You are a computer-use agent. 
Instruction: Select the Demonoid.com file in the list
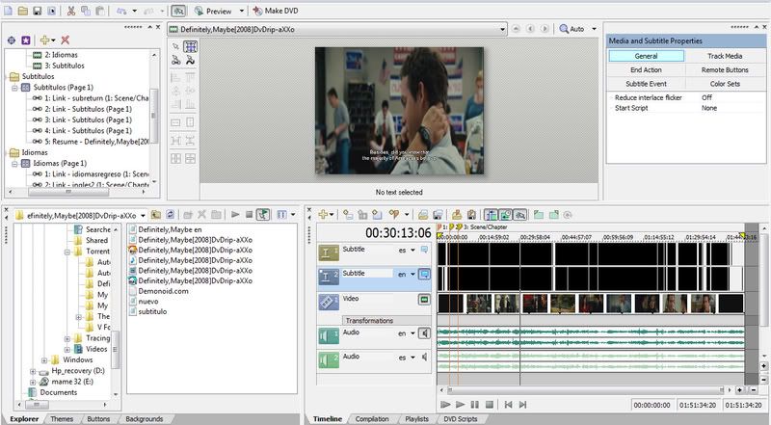[x=158, y=291]
